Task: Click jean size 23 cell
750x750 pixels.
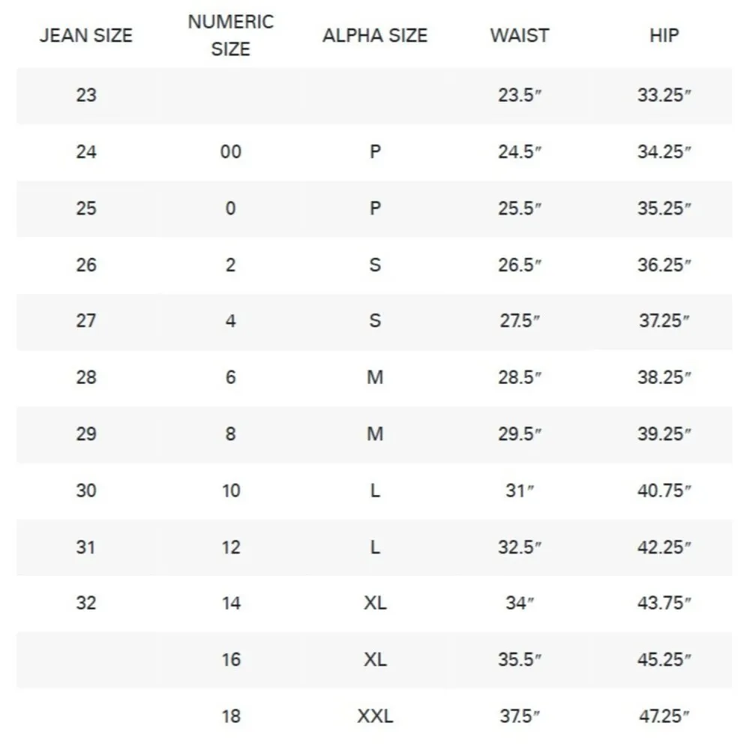Action: click(x=86, y=95)
